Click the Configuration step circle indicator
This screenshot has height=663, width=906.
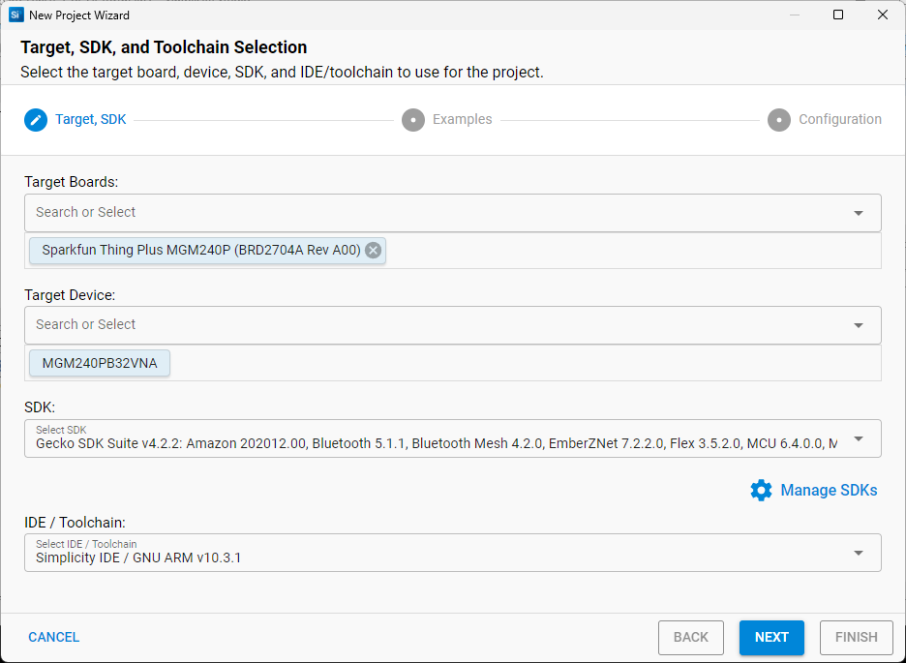[779, 119]
